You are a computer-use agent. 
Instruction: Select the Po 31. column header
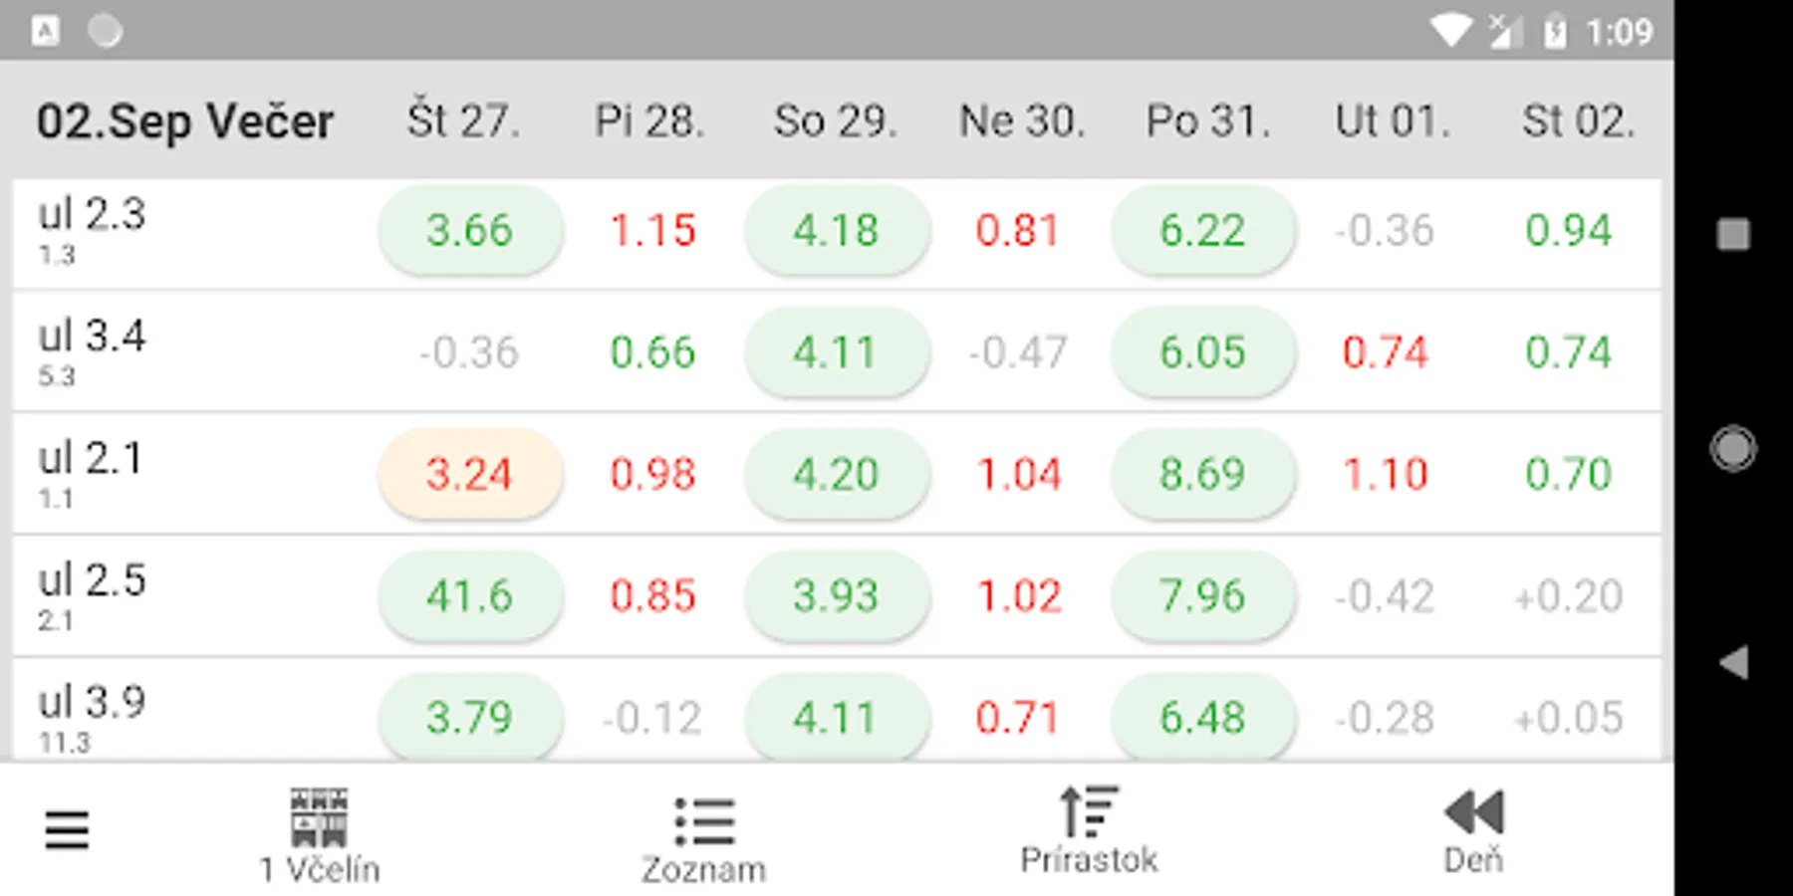click(x=1207, y=121)
